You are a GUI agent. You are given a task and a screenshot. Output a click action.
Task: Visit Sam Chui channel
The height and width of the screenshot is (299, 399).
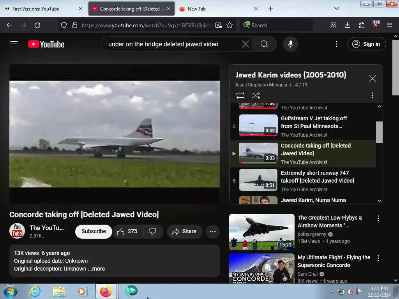coord(308,274)
